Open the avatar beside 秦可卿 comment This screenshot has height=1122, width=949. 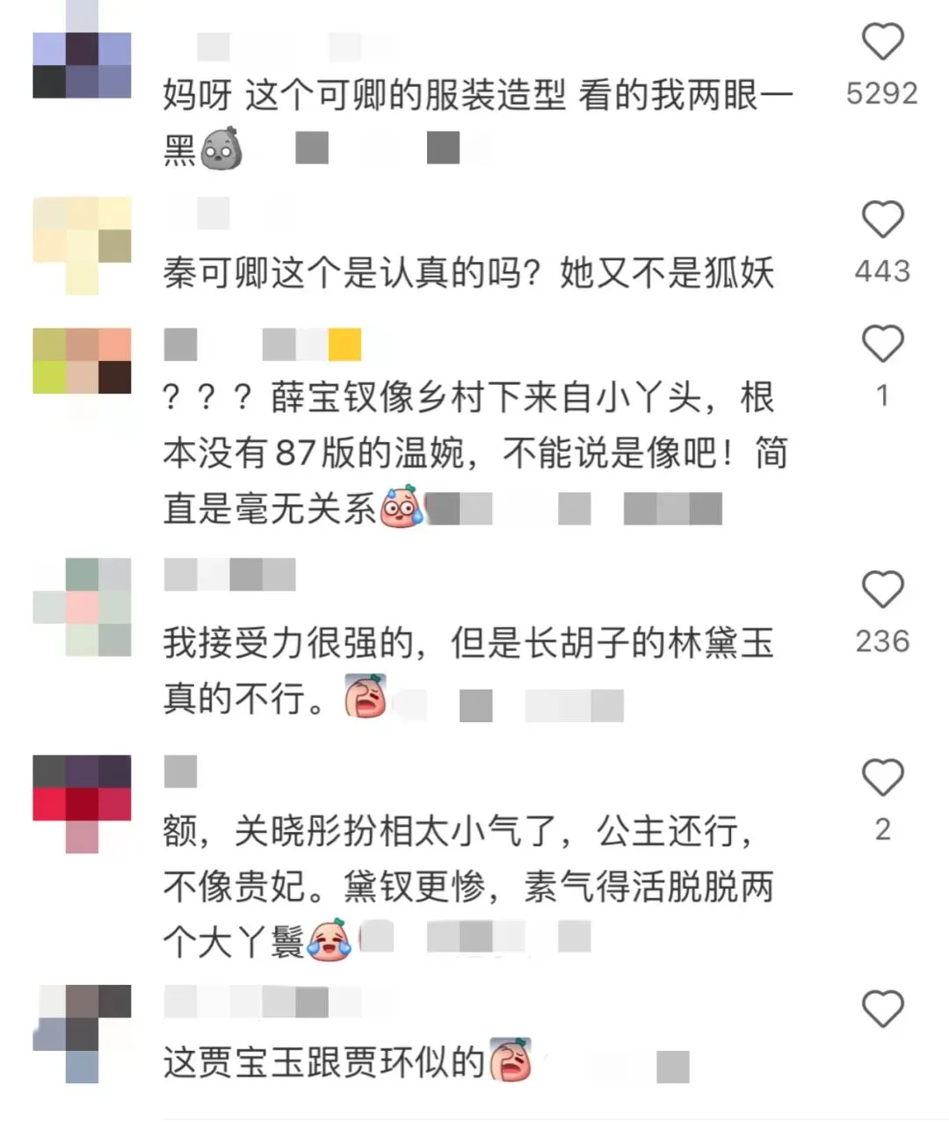point(82,246)
